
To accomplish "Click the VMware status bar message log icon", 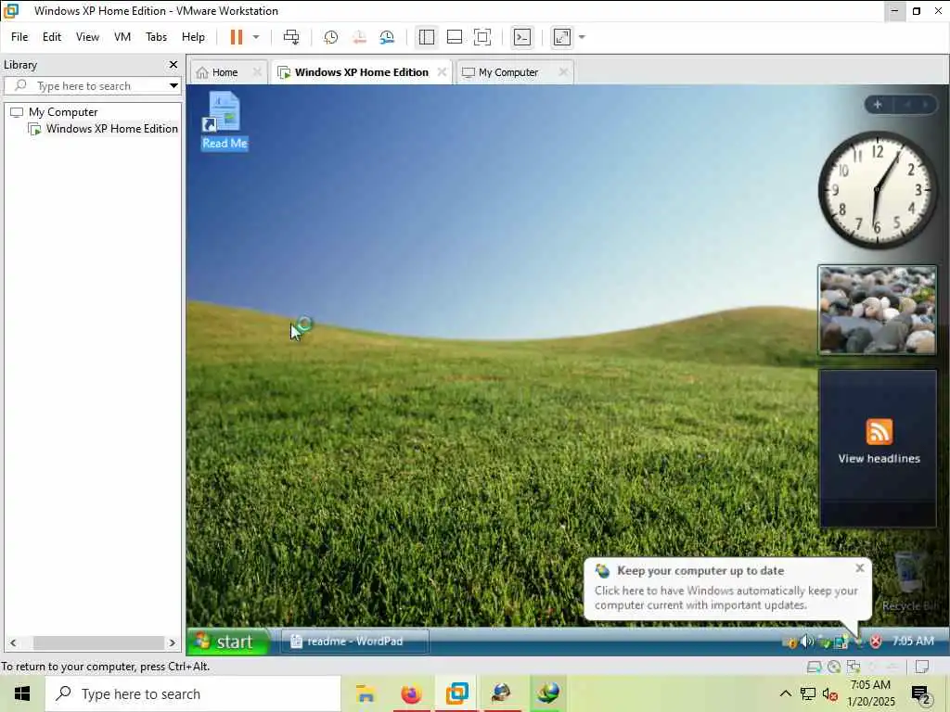I will 921,667.
